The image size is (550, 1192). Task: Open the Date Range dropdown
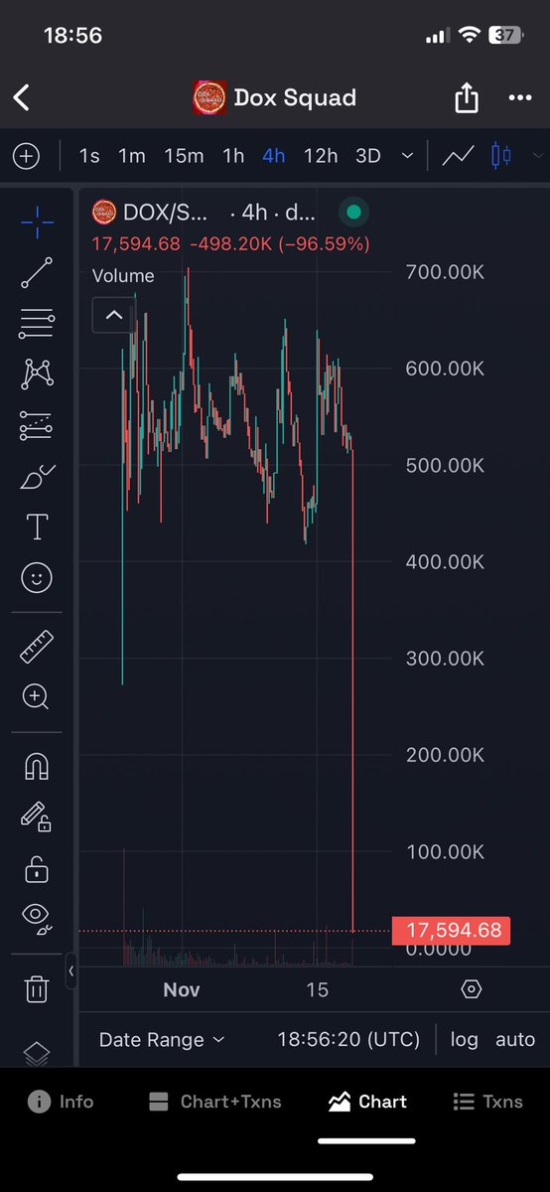coord(162,1040)
